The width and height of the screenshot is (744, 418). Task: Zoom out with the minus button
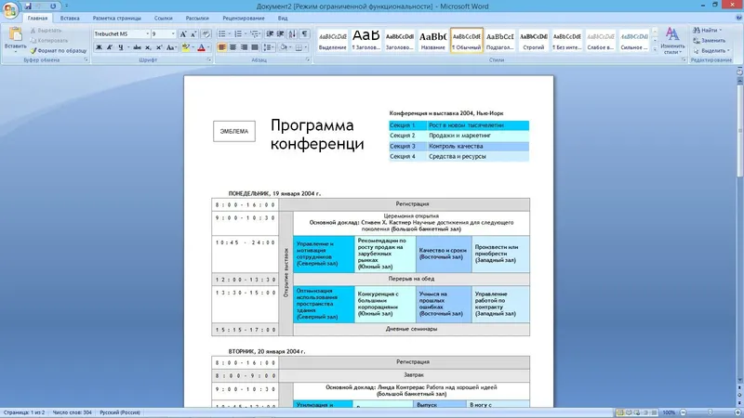[x=684, y=412]
